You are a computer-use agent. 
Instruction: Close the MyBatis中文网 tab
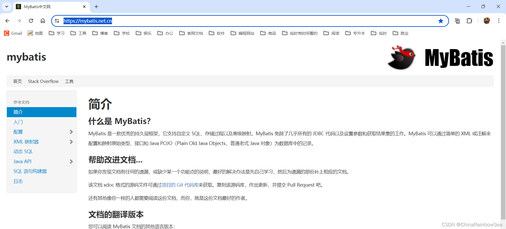[84, 7]
